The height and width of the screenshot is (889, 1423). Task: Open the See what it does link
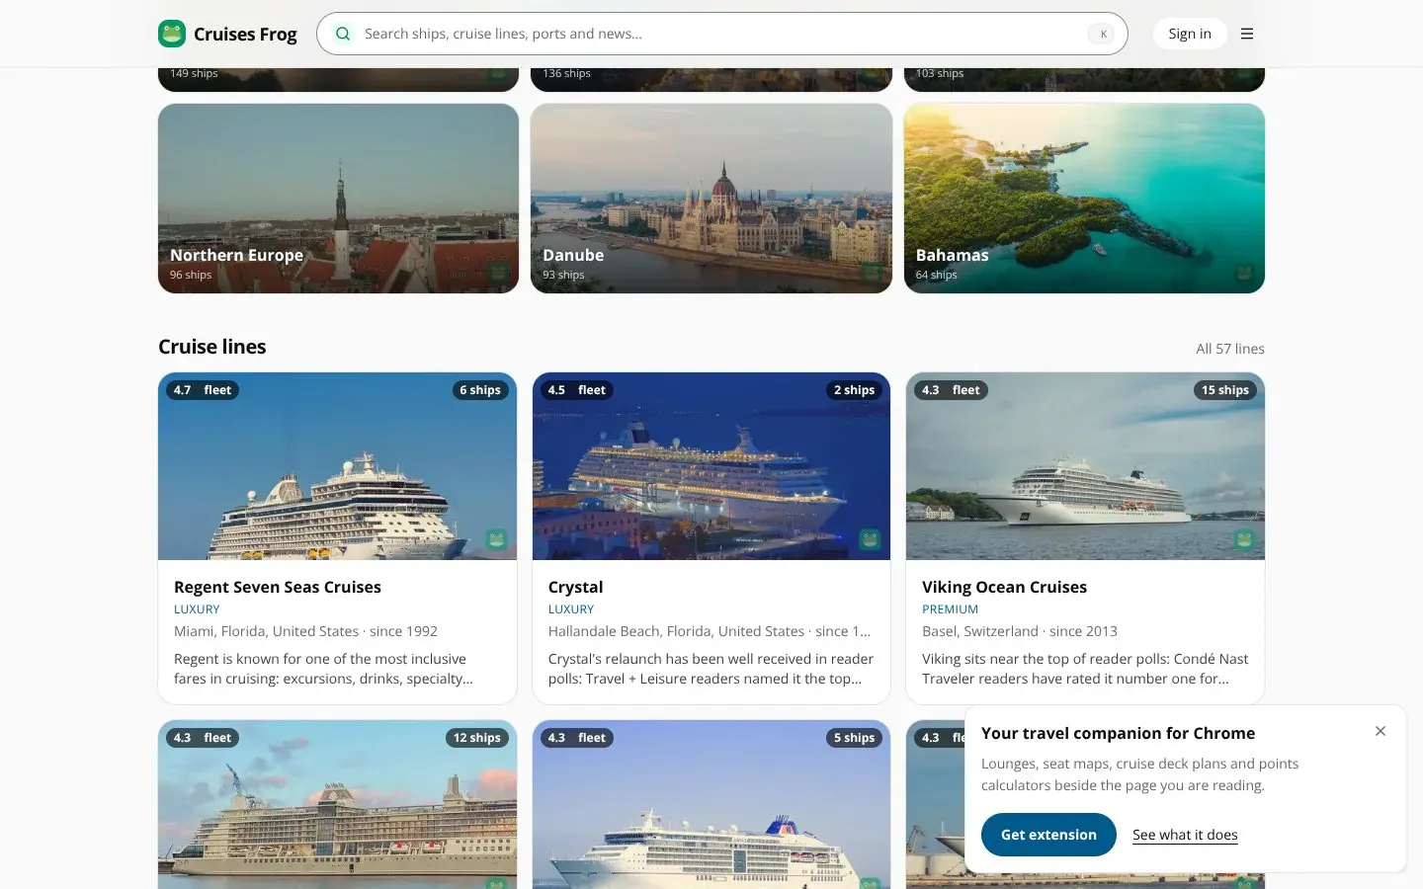(x=1185, y=835)
